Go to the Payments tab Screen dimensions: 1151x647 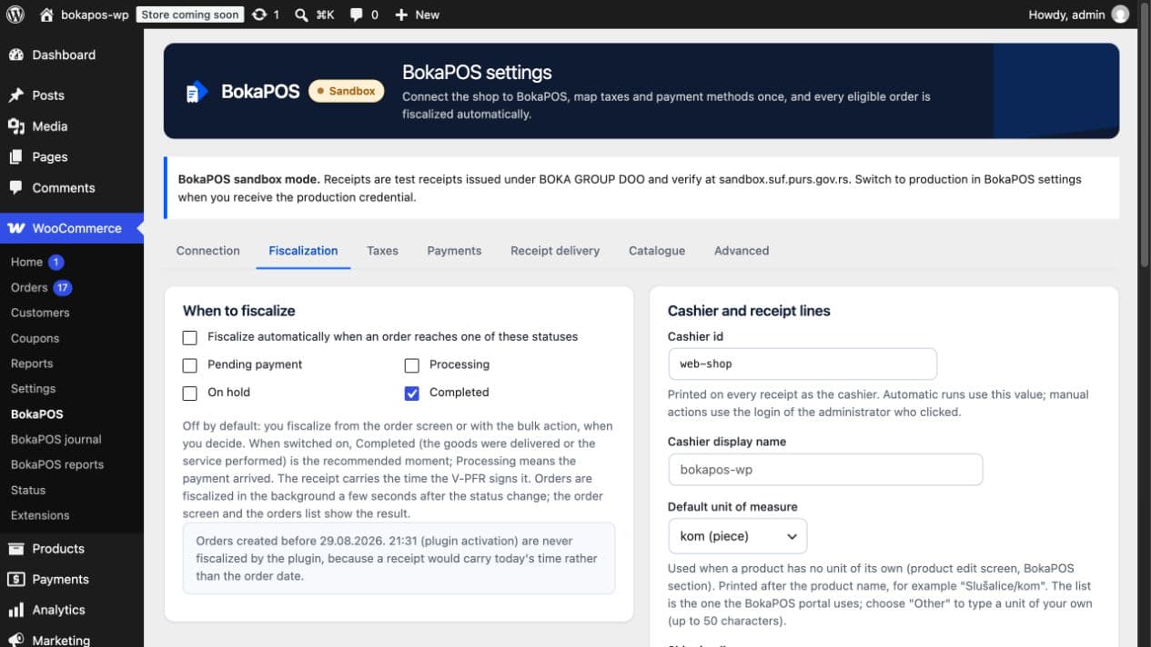(x=454, y=251)
